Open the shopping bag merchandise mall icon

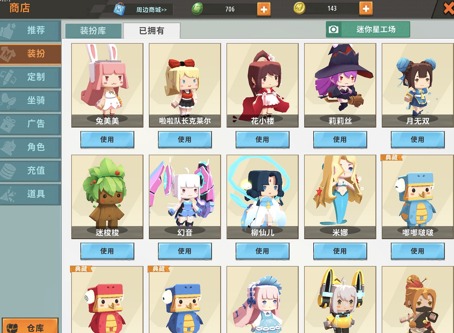point(120,9)
